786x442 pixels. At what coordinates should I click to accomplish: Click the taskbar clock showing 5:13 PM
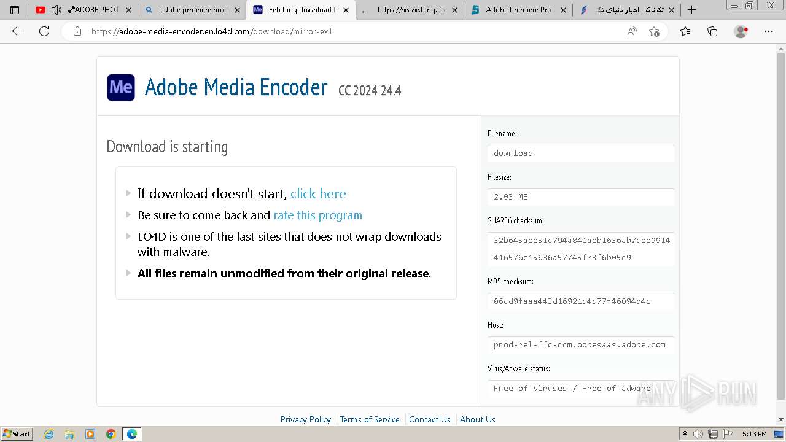pyautogui.click(x=754, y=434)
